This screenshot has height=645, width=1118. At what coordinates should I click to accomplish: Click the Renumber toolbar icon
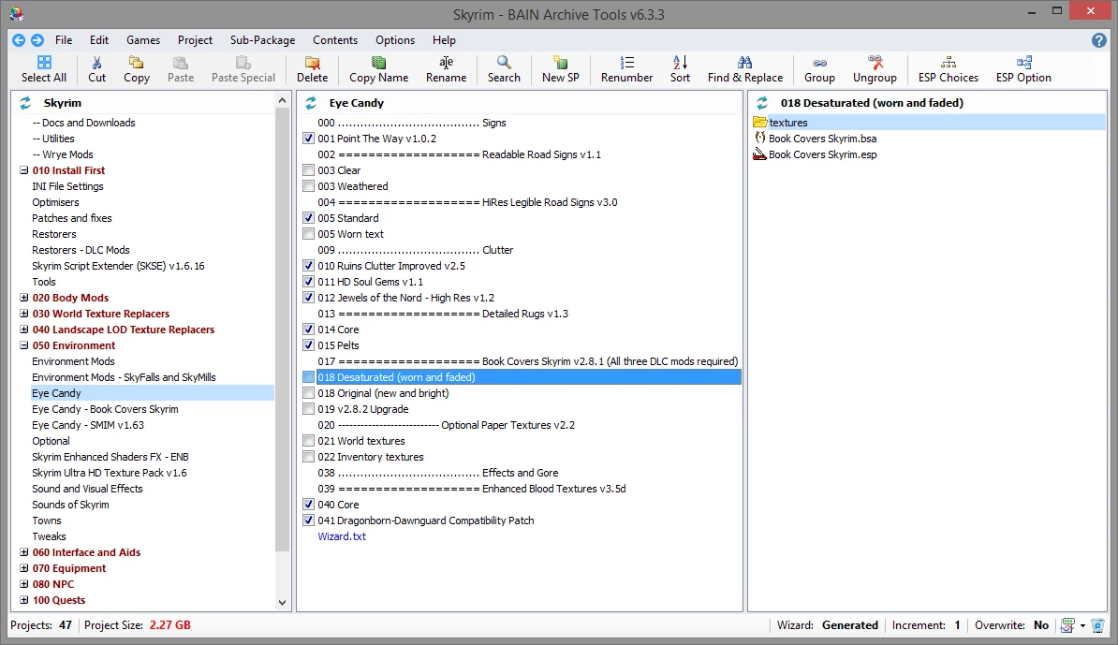tap(626, 63)
